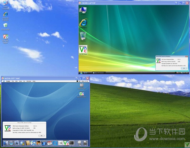The height and width of the screenshot is (148, 190).
Task: Open iPhoto in Mac dock
Action: [39, 143]
